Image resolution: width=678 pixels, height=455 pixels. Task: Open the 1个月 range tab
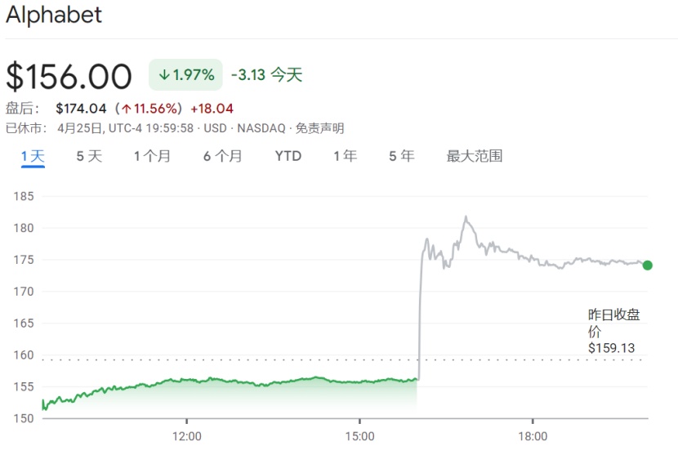(152, 156)
